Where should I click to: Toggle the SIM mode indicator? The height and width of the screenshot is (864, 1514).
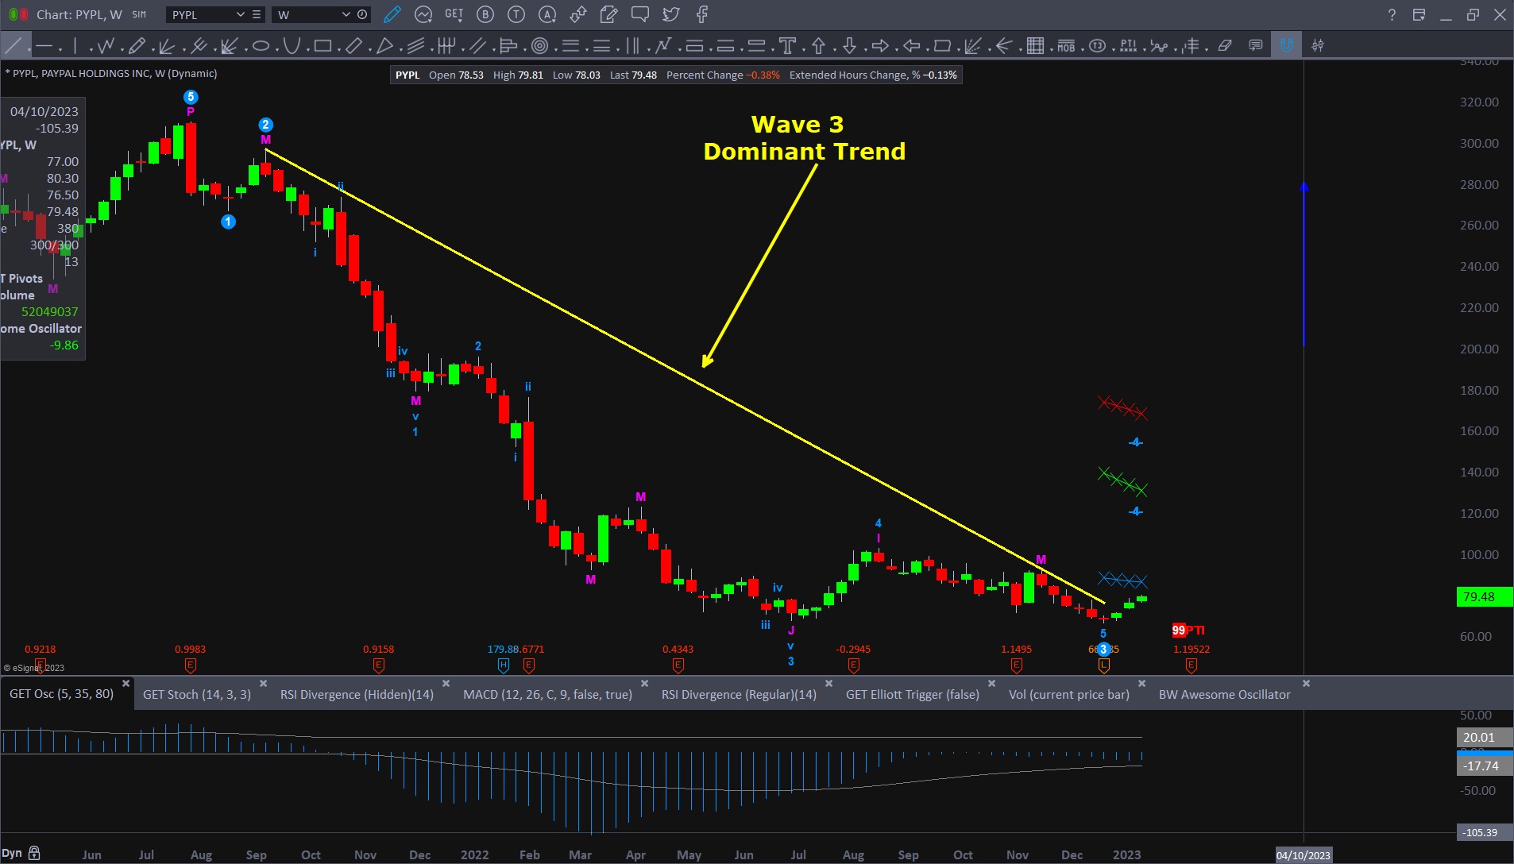(x=139, y=14)
